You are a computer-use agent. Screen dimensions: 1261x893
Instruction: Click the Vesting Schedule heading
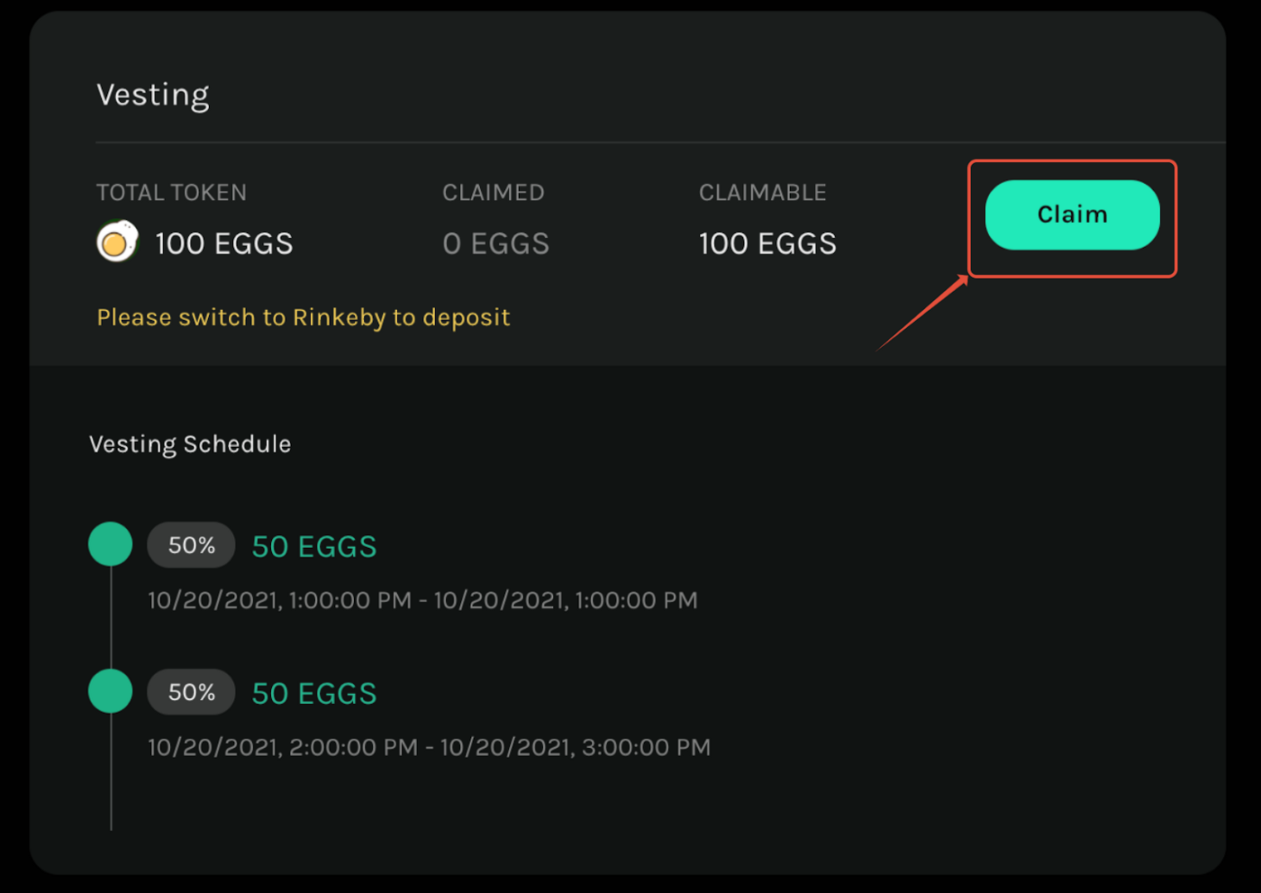(x=190, y=444)
